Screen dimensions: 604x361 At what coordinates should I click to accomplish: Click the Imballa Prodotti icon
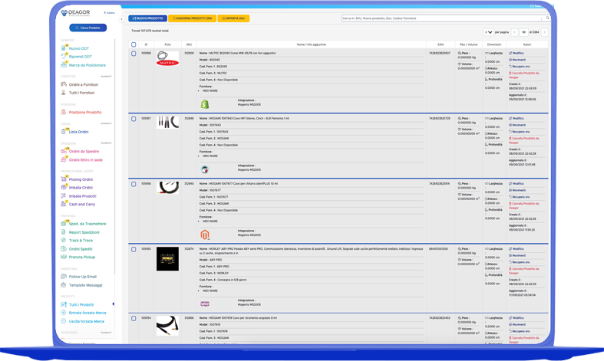(x=64, y=195)
